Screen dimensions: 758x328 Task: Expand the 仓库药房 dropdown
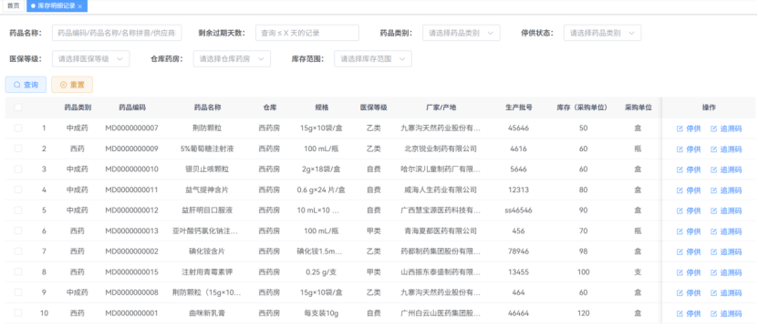pyautogui.click(x=232, y=59)
